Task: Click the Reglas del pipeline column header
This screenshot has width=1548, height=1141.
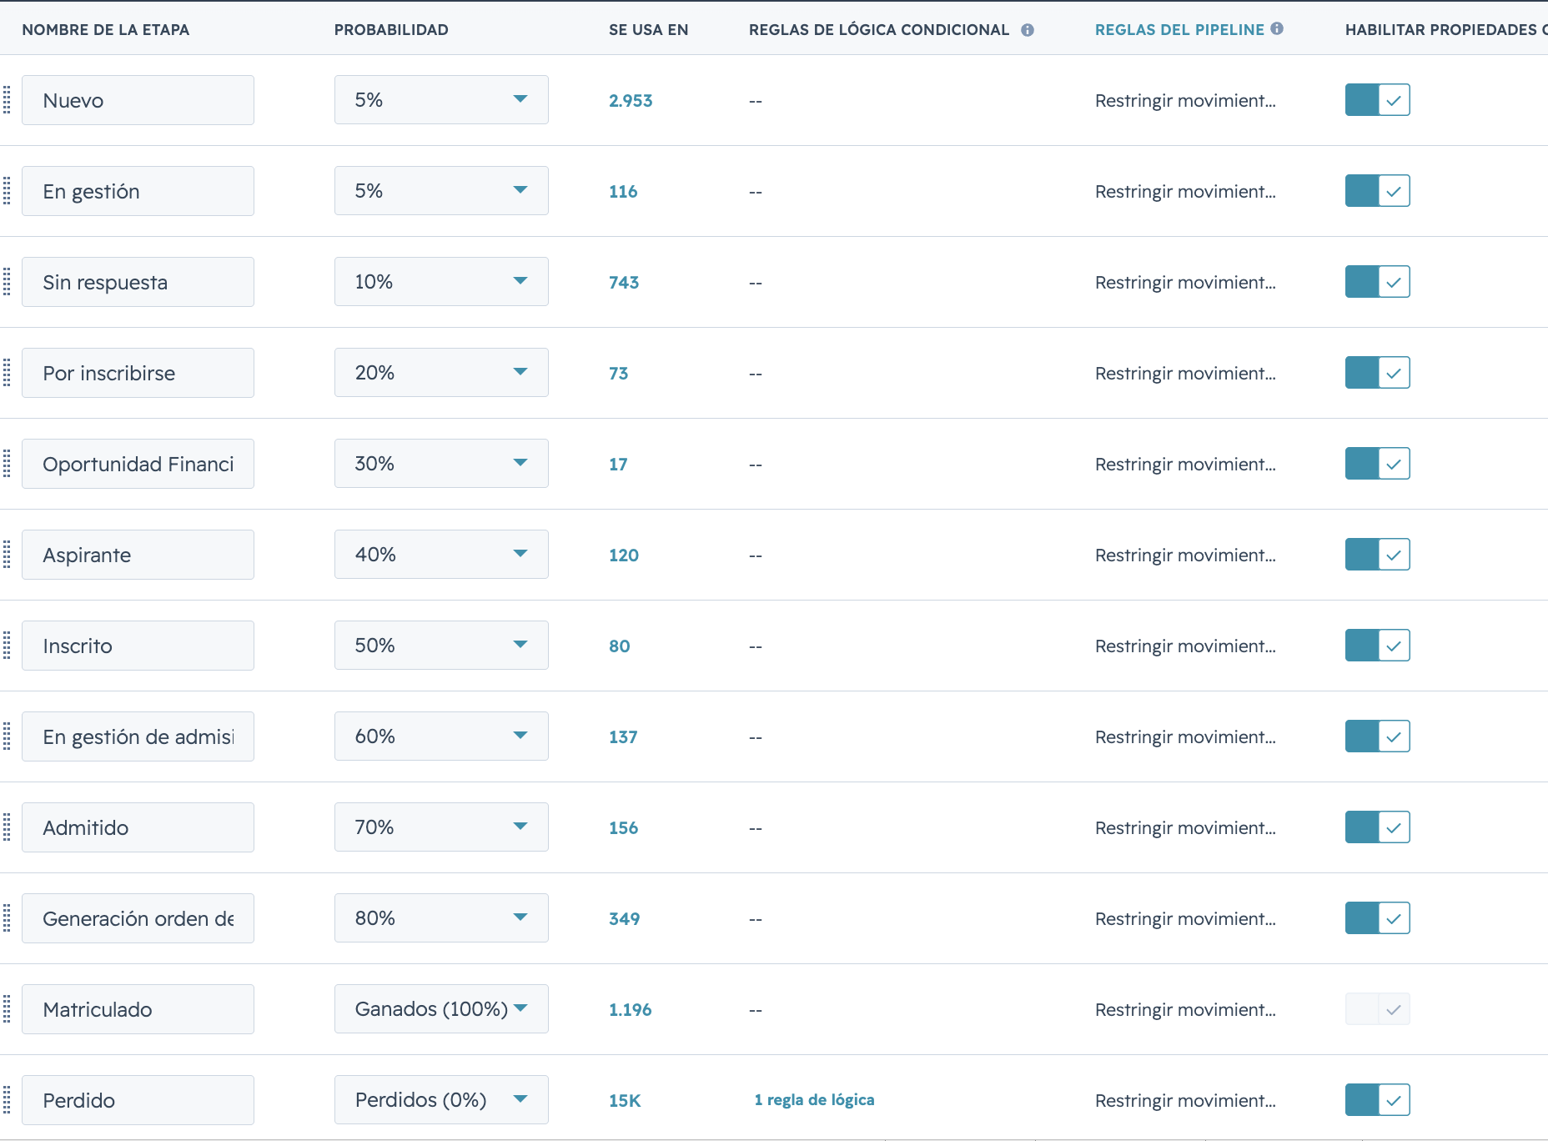Action: [x=1179, y=30]
